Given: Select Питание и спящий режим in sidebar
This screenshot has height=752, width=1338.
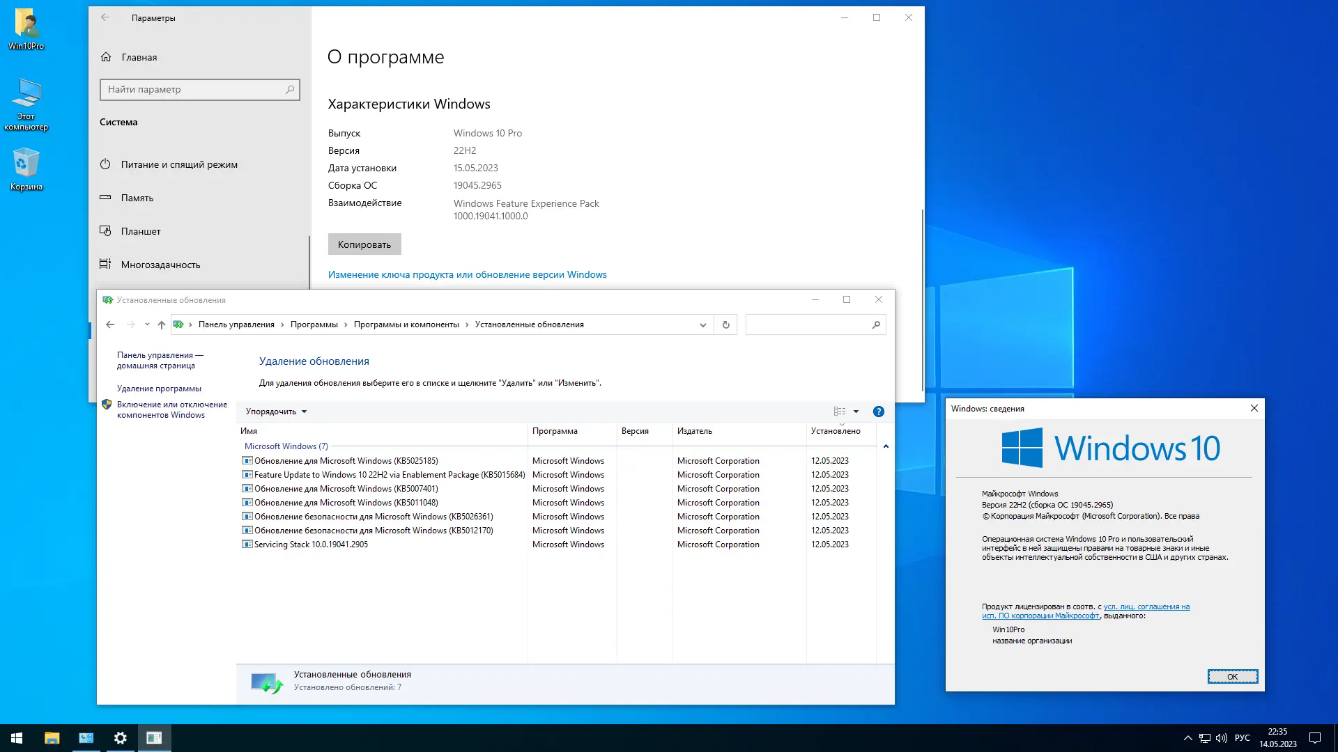Looking at the screenshot, I should click(179, 164).
